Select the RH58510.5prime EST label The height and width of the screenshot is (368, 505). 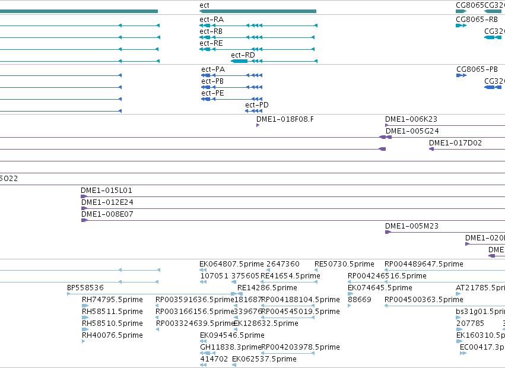click(112, 324)
